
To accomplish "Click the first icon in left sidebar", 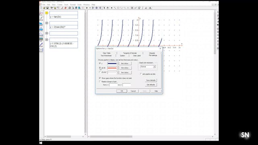I will tap(41, 13).
